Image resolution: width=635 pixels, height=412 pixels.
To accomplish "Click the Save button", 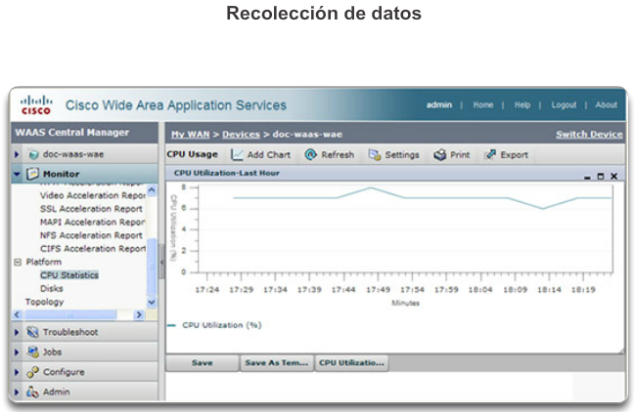I will point(203,363).
